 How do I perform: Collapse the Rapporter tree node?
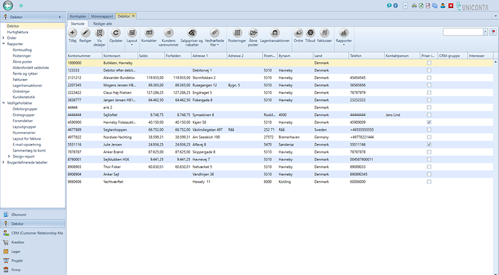point(4,44)
